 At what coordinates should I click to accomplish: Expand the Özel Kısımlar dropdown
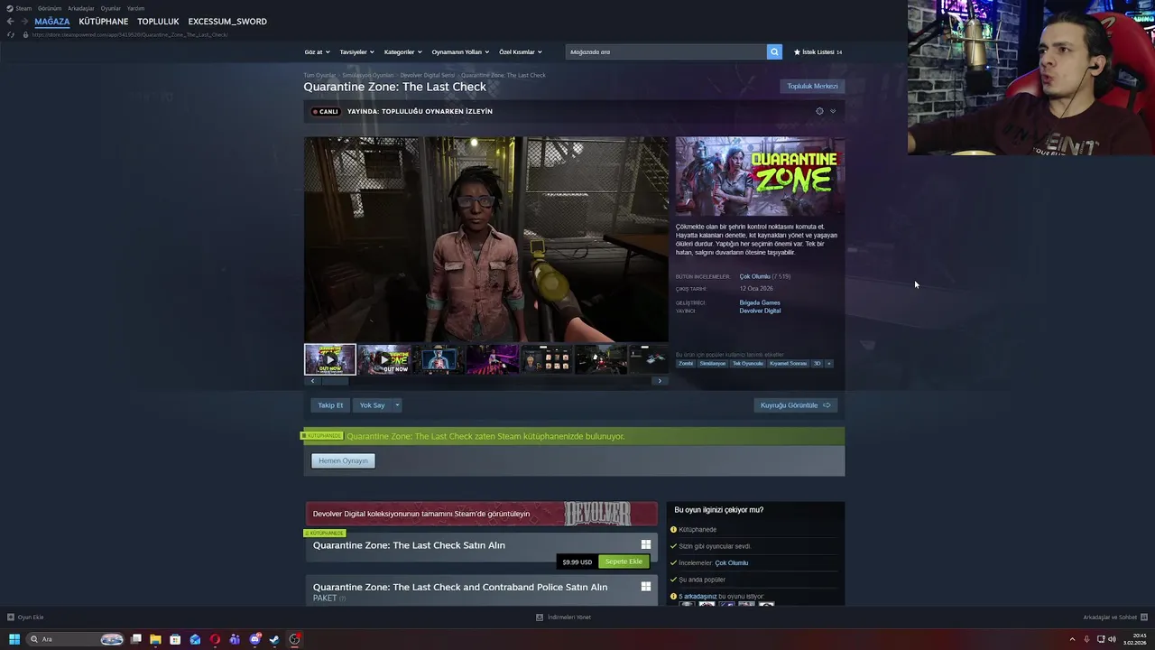point(521,52)
